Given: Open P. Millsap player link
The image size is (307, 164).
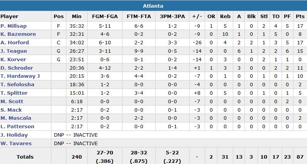Looking at the screenshot, I should 13,26.
